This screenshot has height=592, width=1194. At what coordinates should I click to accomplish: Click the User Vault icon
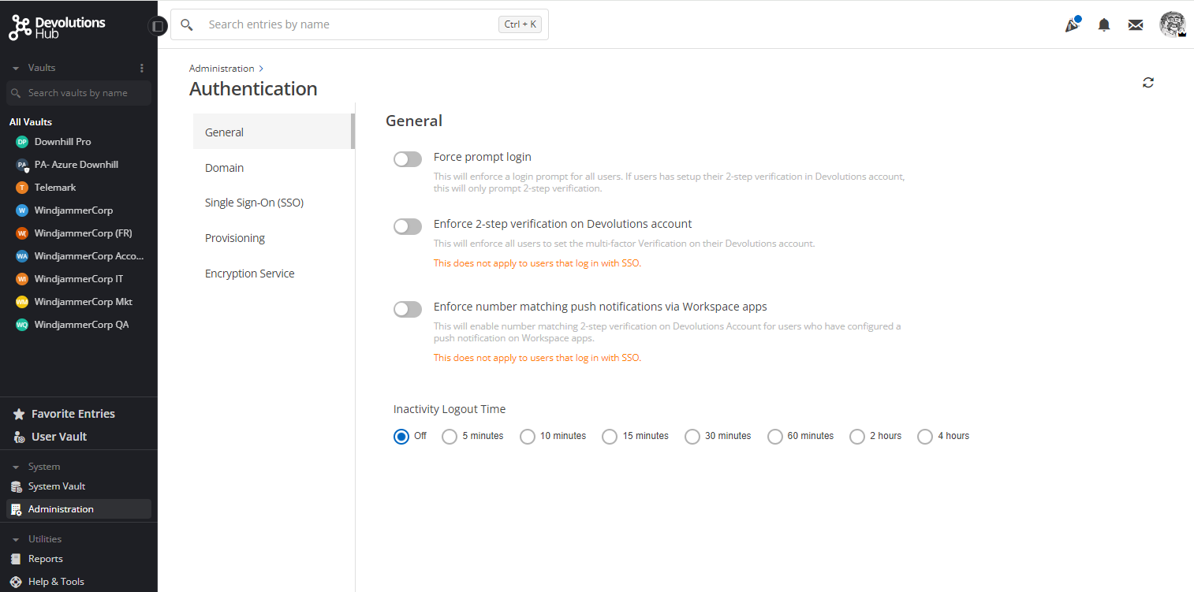tap(19, 437)
